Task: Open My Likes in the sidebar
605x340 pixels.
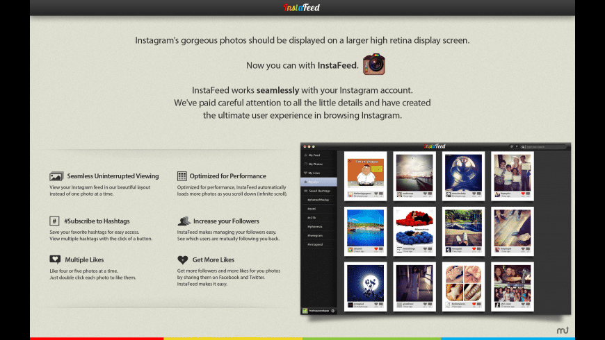Action: [x=318, y=173]
